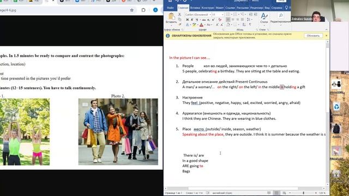349x196 pixels.
Task: Click the Justify alignment icon
Action: click(242, 20)
